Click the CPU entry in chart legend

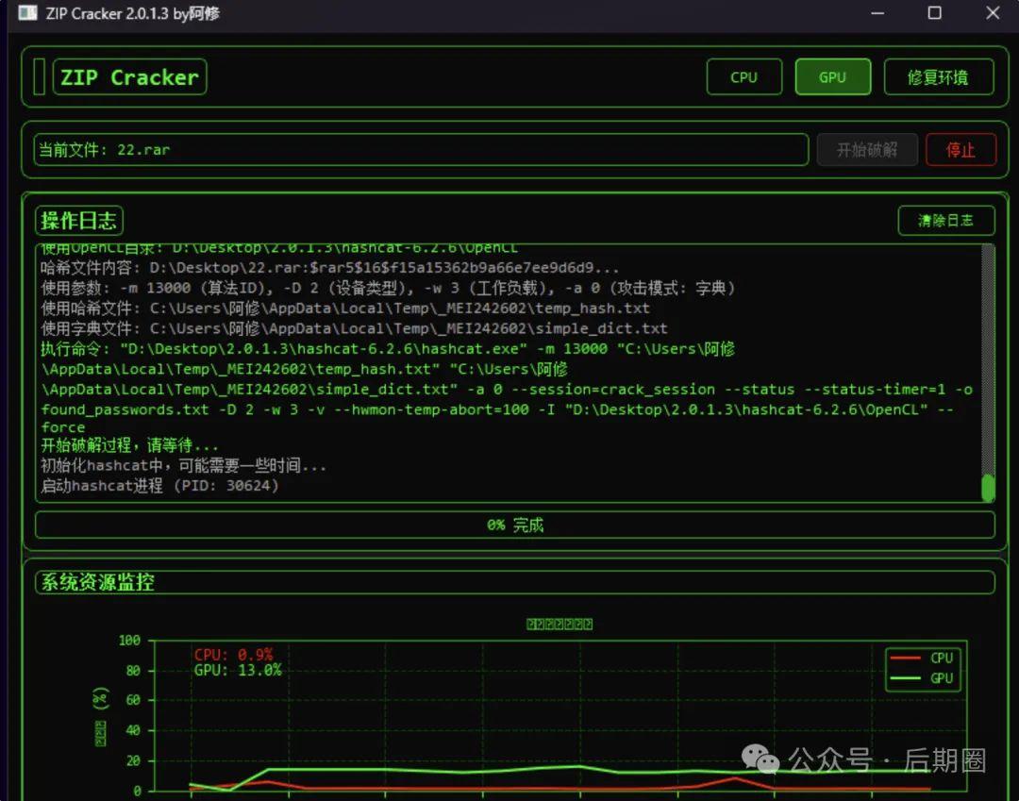(922, 659)
